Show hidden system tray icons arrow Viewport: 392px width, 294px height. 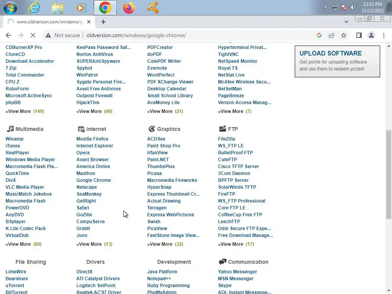325,7
